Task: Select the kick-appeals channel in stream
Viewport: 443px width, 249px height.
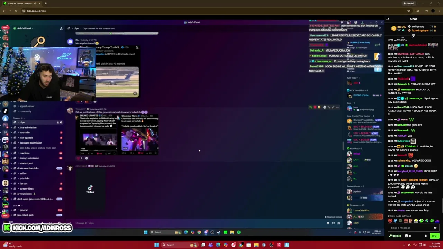Action: 27,138
